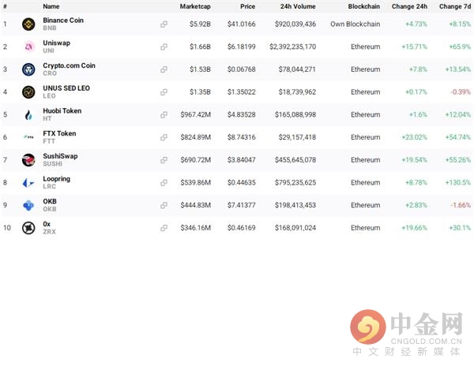Open the external link icon for UNUS SED LEO

point(164,92)
